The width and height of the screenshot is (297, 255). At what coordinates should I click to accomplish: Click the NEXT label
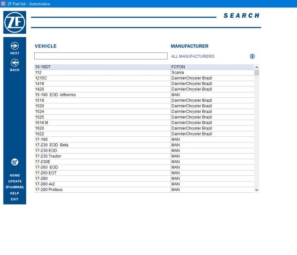coord(15,53)
